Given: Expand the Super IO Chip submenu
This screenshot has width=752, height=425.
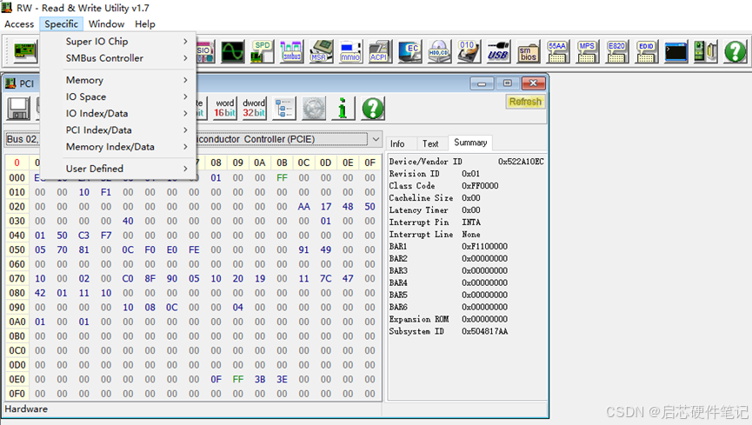Looking at the screenshot, I should [118, 41].
